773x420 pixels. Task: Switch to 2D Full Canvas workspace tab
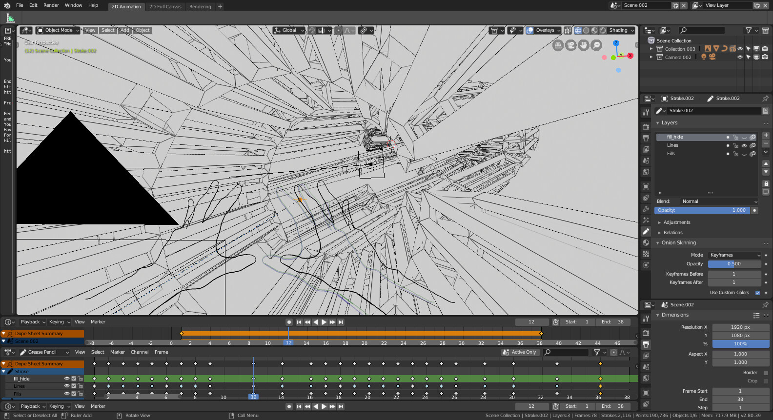pos(165,6)
